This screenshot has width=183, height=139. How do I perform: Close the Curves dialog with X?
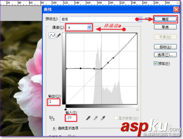point(176,10)
